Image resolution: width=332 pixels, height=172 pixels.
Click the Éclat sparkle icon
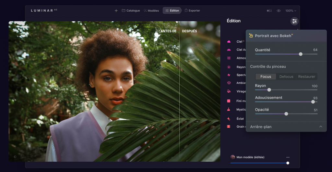[229, 119]
